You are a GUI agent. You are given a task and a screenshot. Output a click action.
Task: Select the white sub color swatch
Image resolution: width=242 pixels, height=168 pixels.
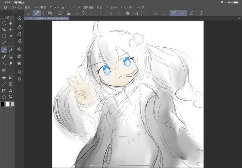(x=7, y=104)
